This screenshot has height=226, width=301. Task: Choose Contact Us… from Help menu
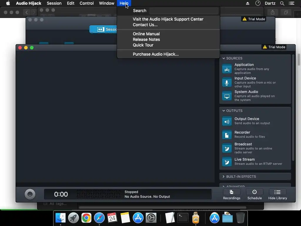(145, 25)
